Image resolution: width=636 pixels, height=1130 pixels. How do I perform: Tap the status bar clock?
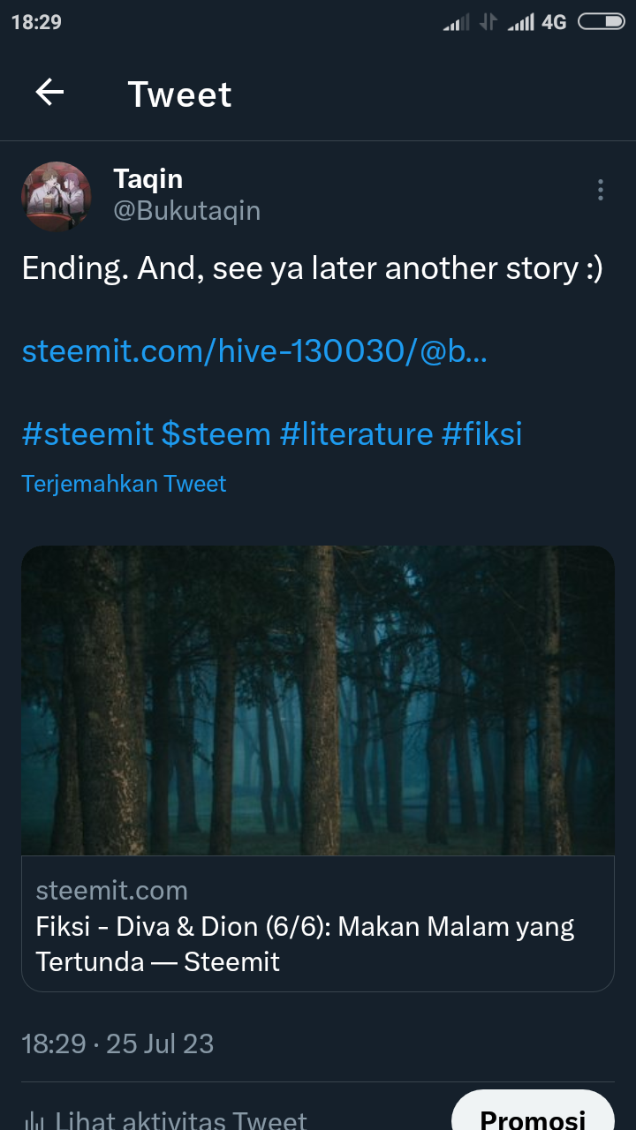click(36, 22)
